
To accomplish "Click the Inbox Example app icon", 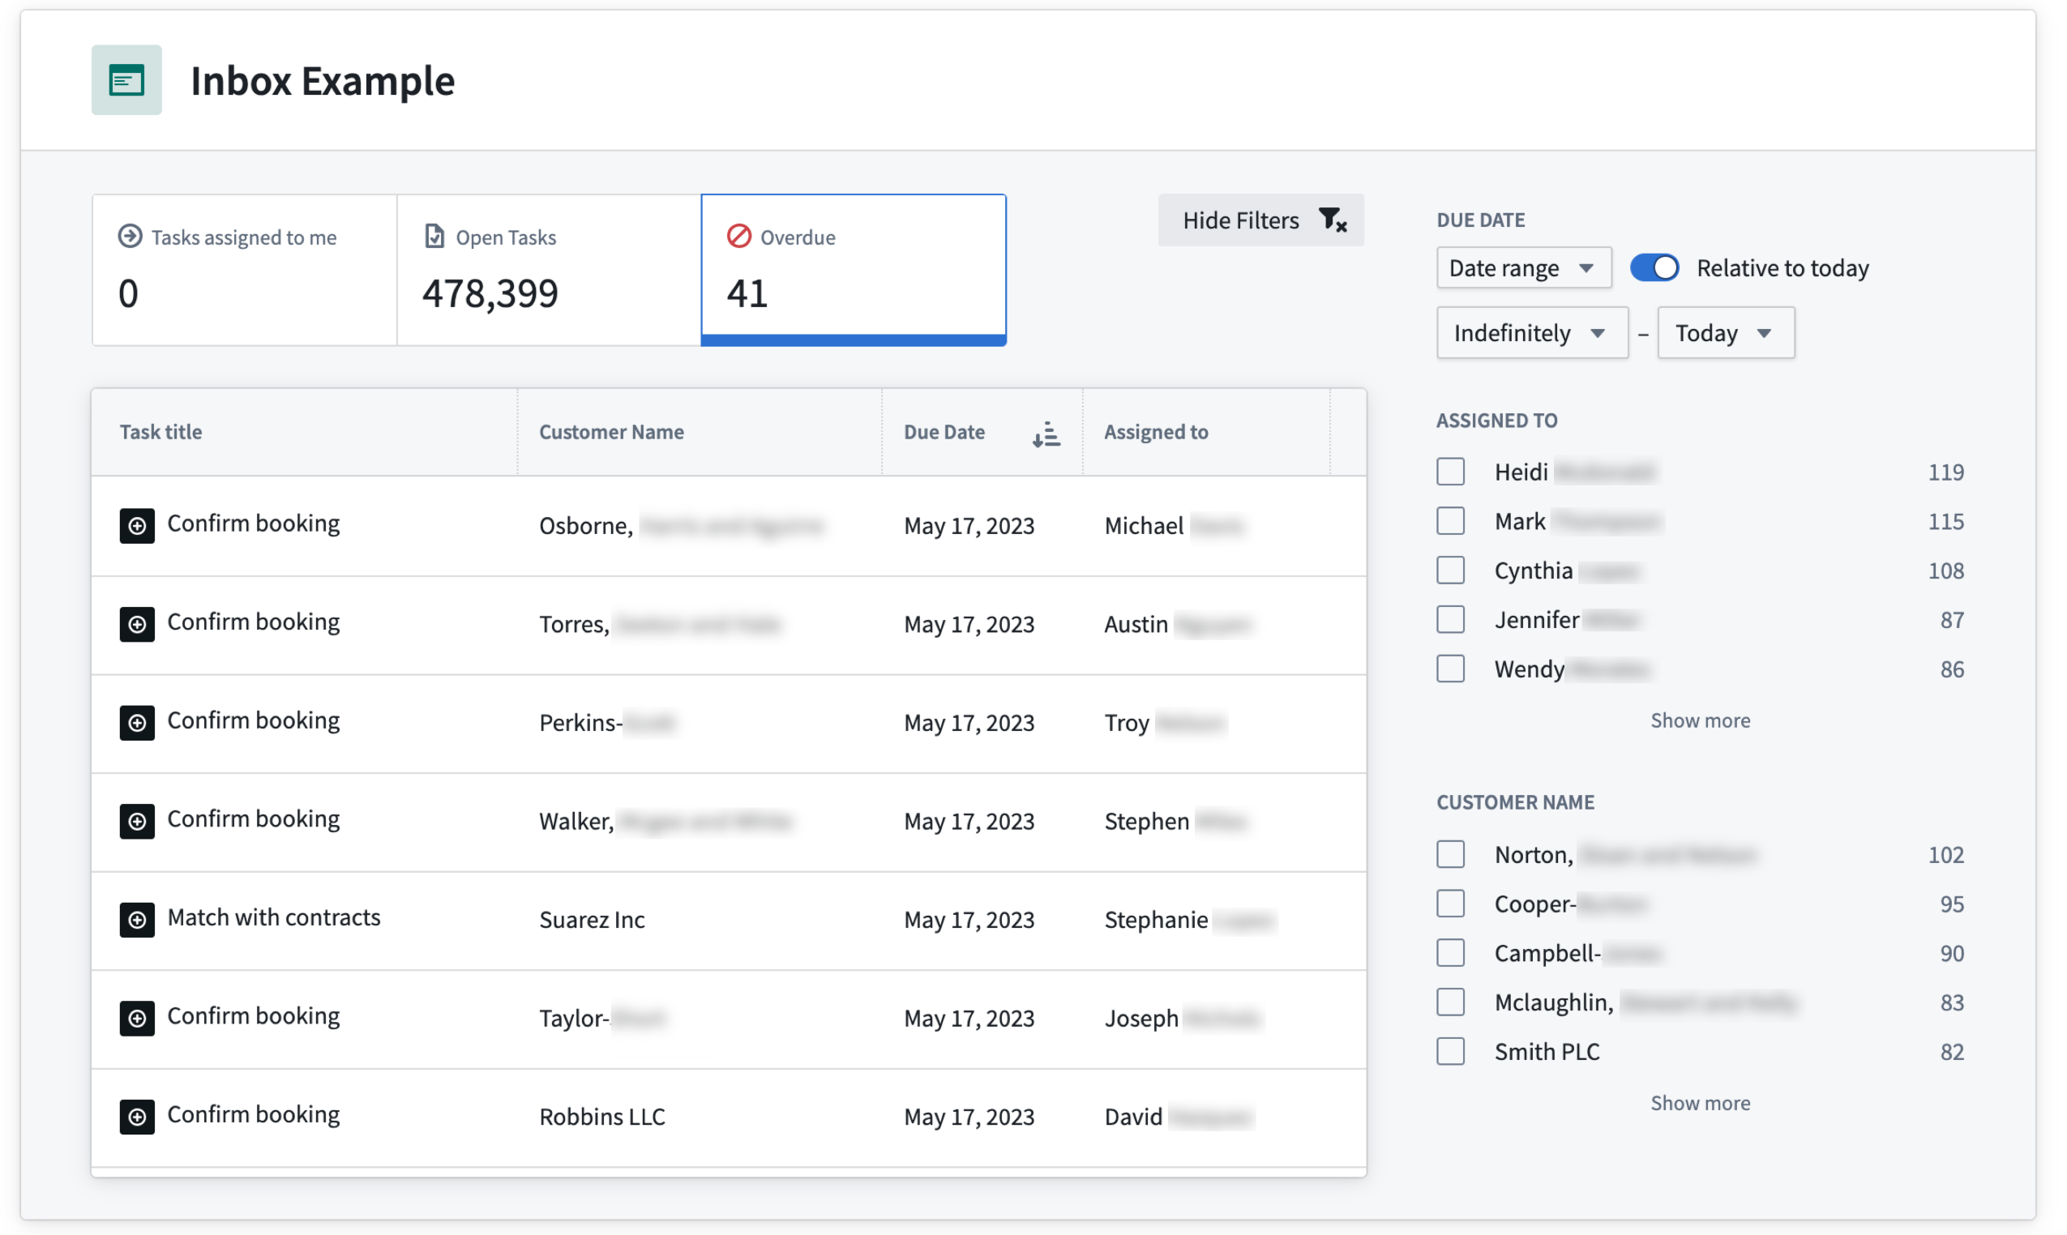I will tap(126, 80).
